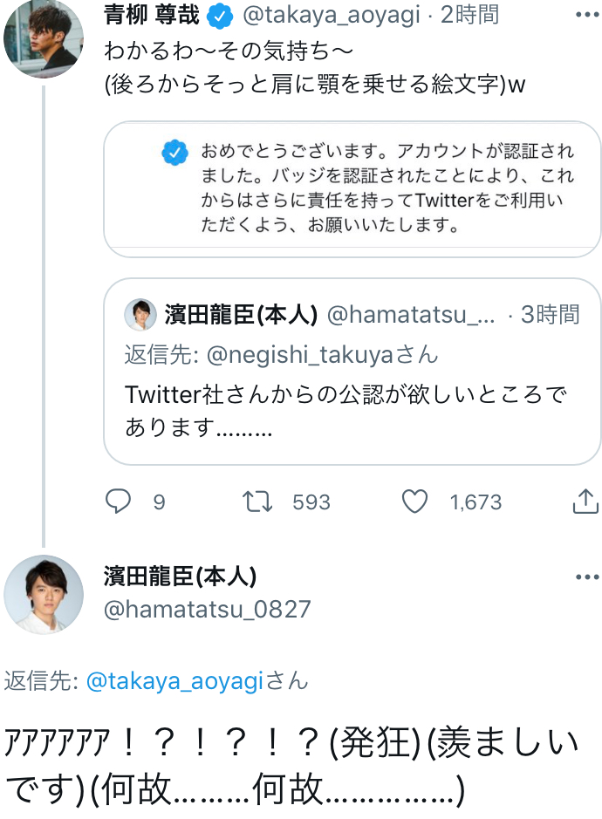This screenshot has width=602, height=819.
Task: Like the tweet with the heart icon
Action: pos(414,502)
